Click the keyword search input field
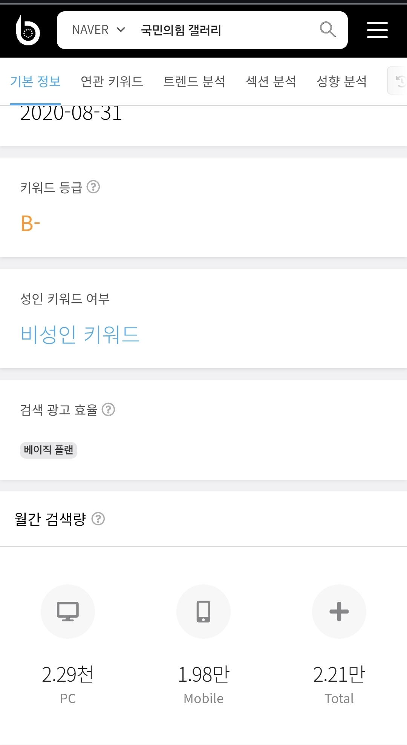Screen dimensions: 407x745 coord(226,30)
